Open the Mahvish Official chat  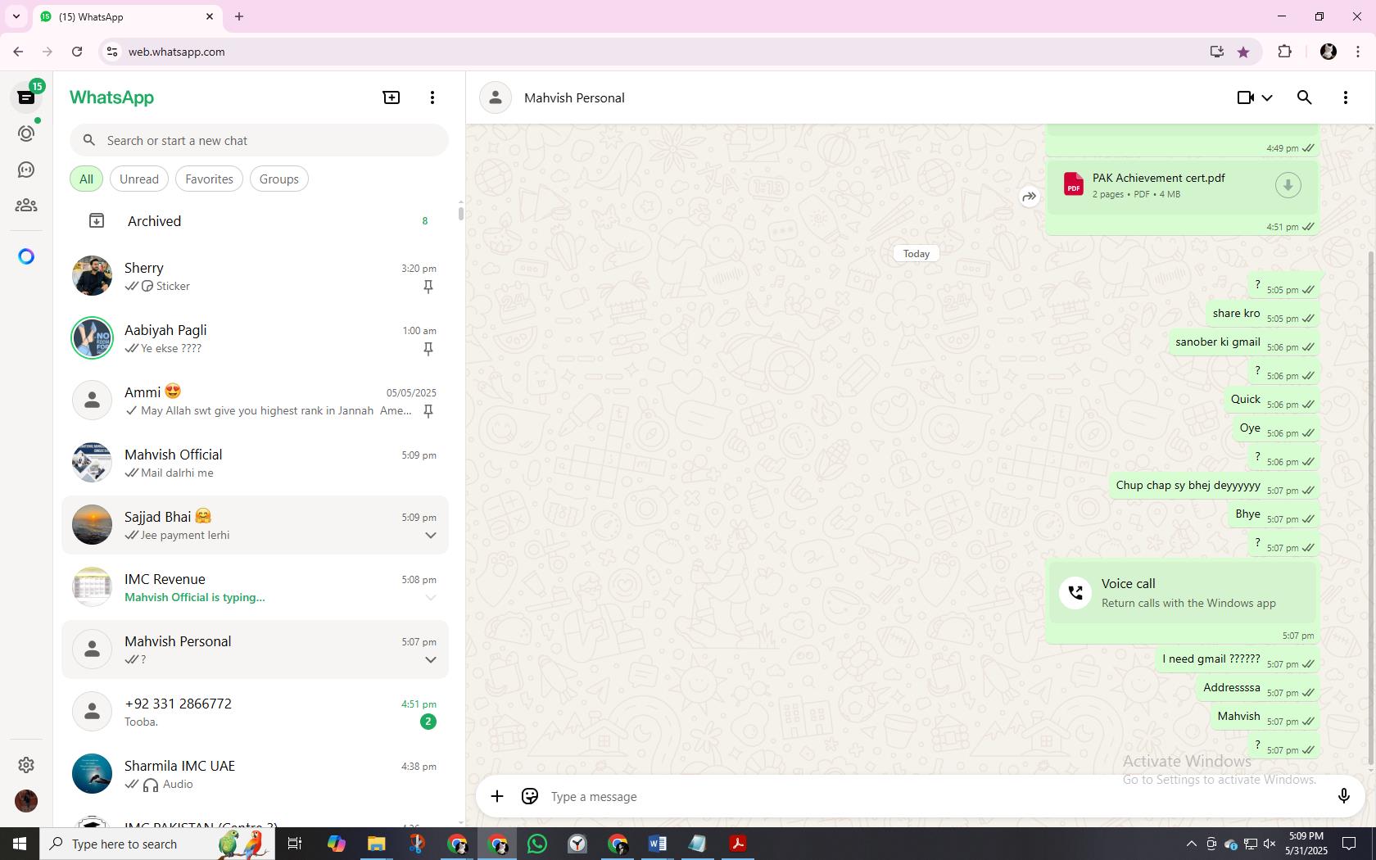coord(256,463)
